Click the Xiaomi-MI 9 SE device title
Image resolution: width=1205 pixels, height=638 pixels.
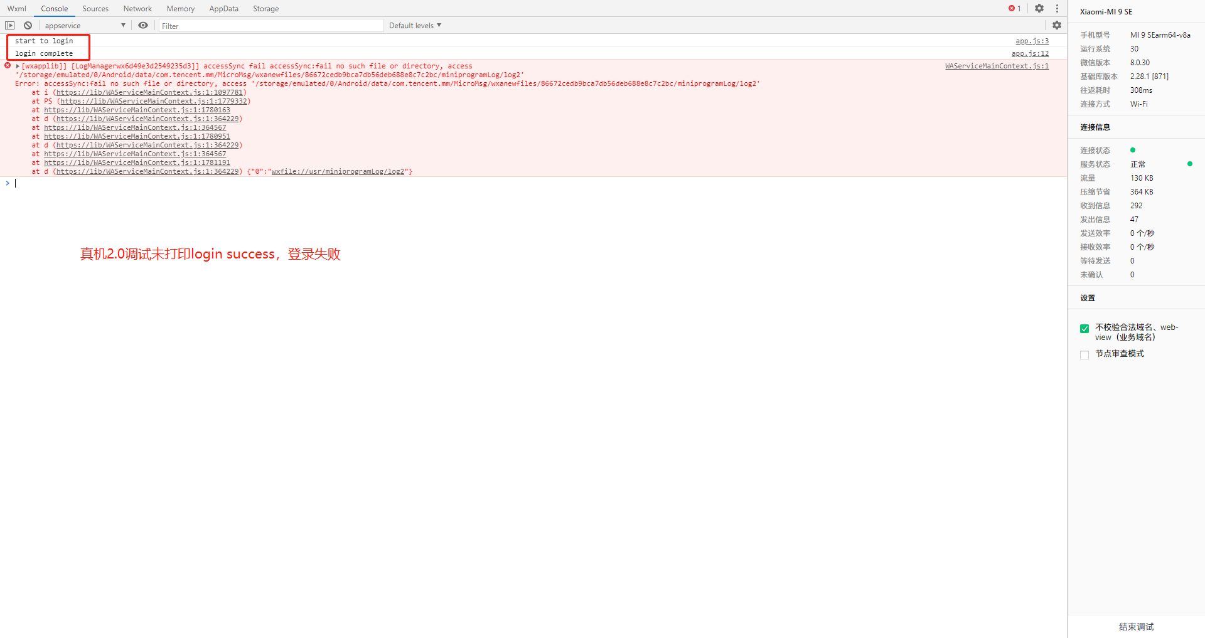click(1106, 12)
